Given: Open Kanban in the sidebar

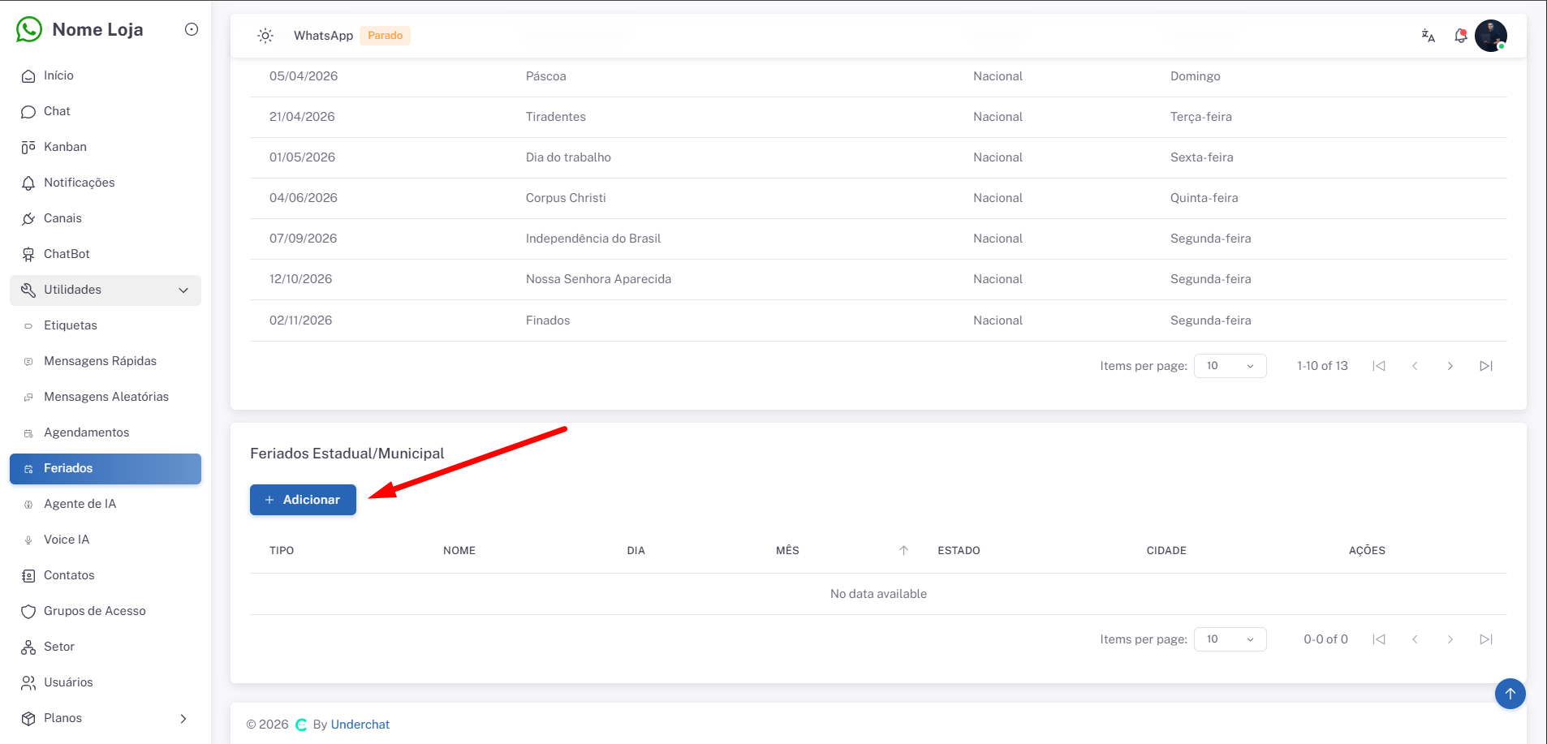Looking at the screenshot, I should [x=106, y=147].
